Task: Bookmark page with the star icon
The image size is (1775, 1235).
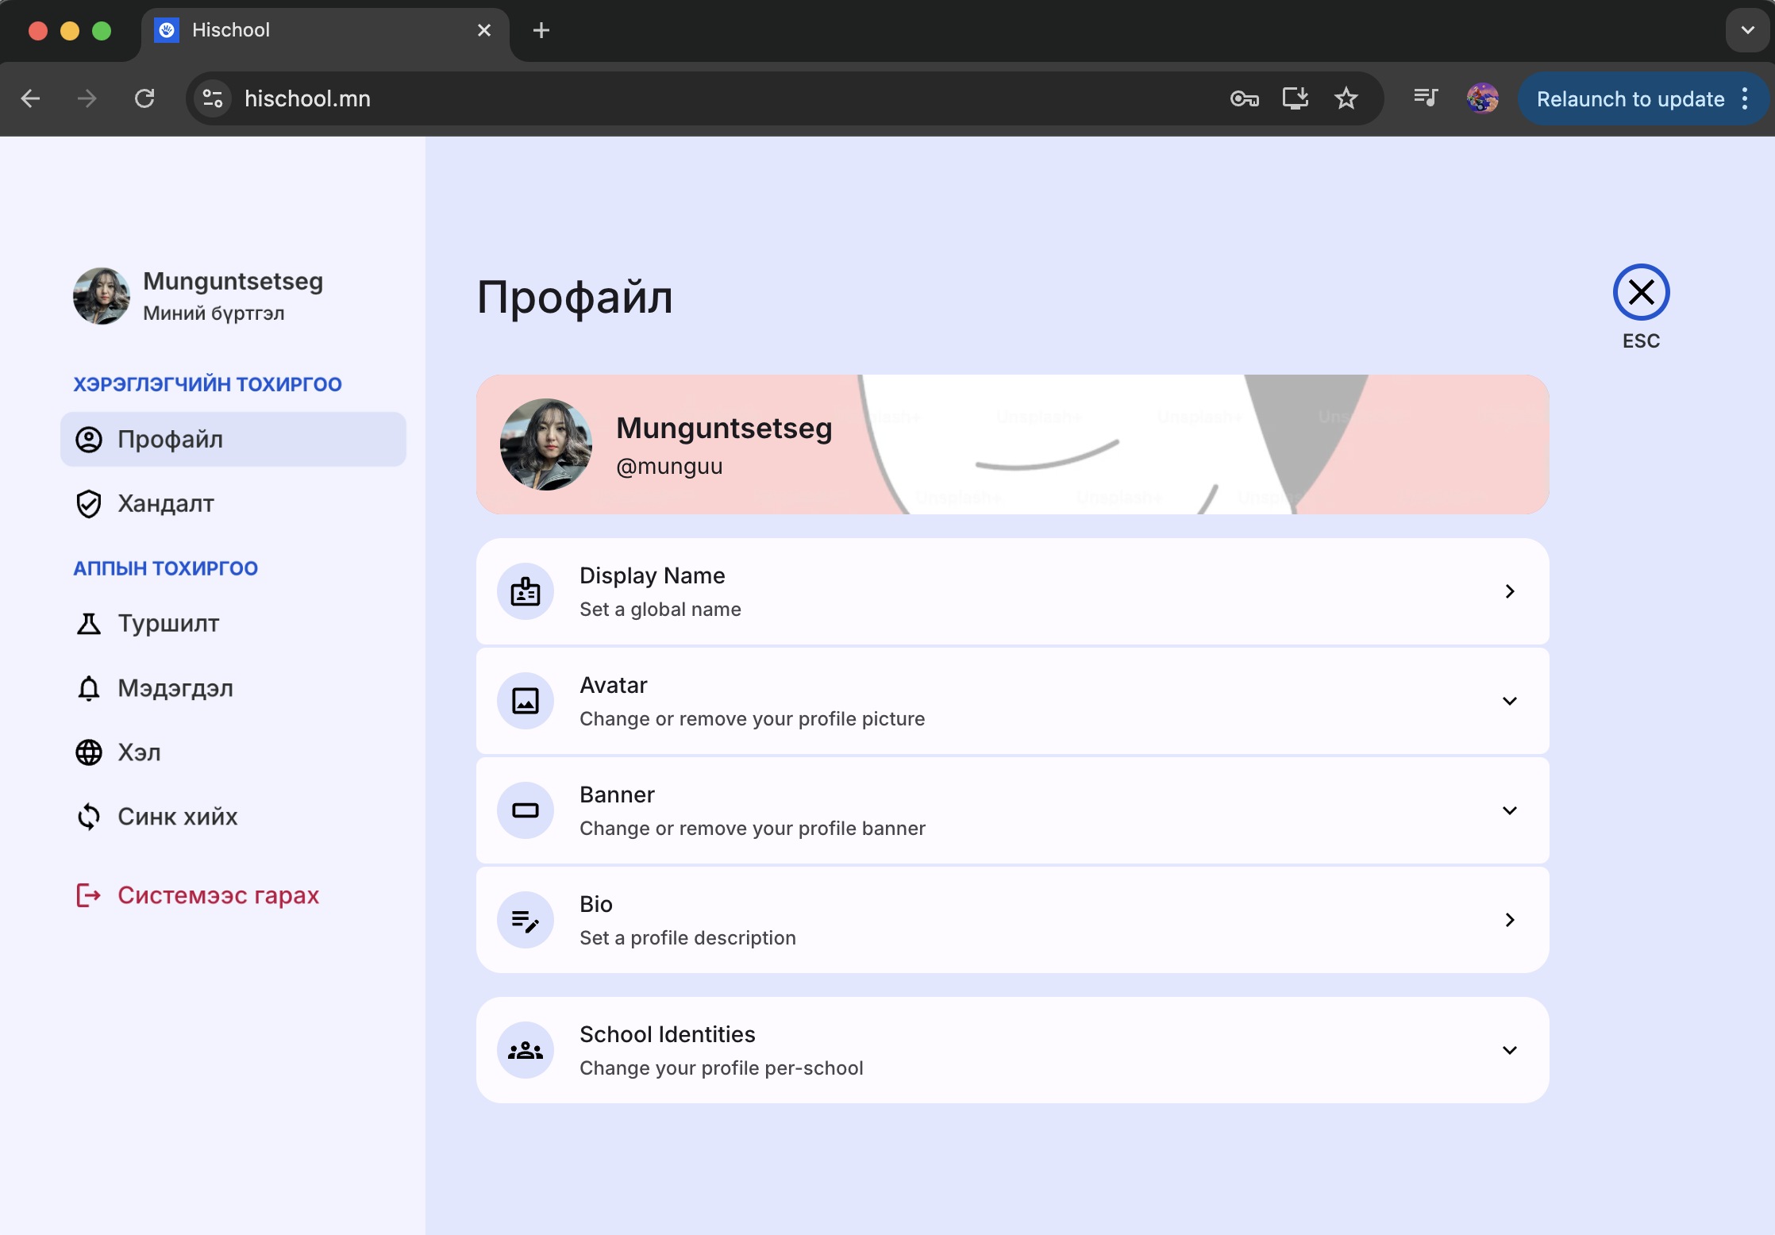Action: (1346, 98)
